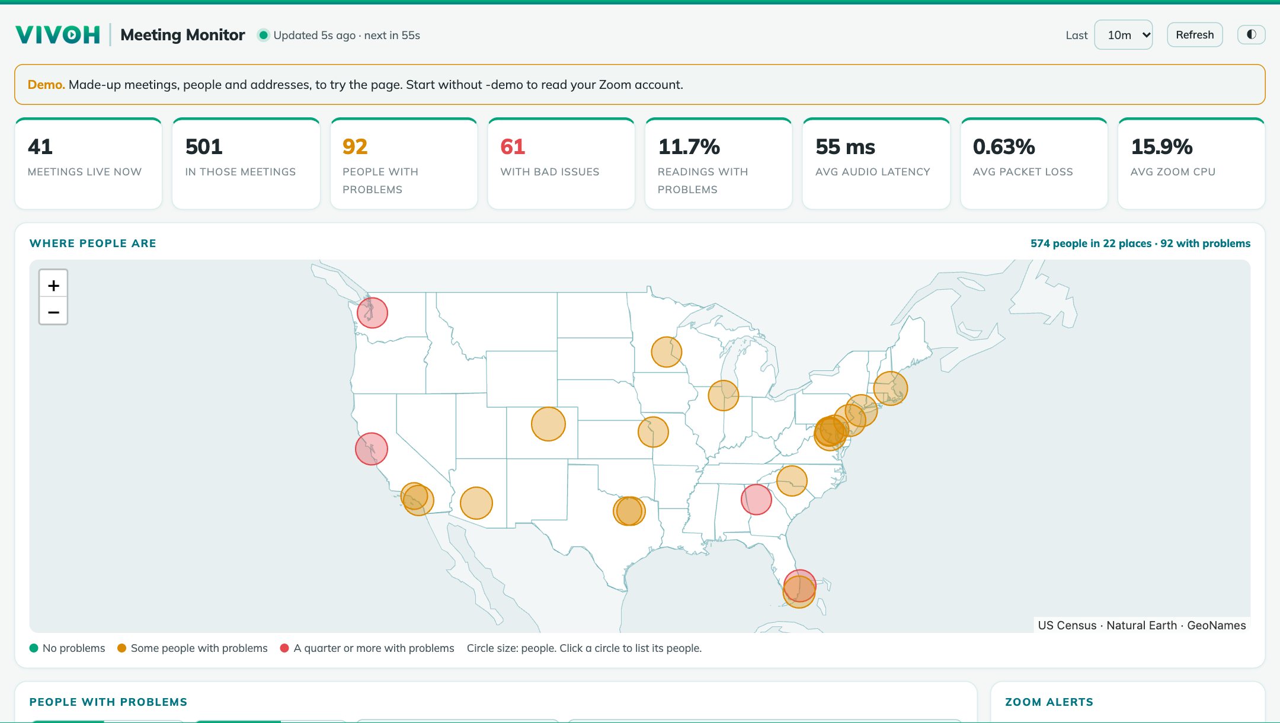1280x723 pixels.
Task: Select the orange circle in Colorado
Action: (548, 424)
